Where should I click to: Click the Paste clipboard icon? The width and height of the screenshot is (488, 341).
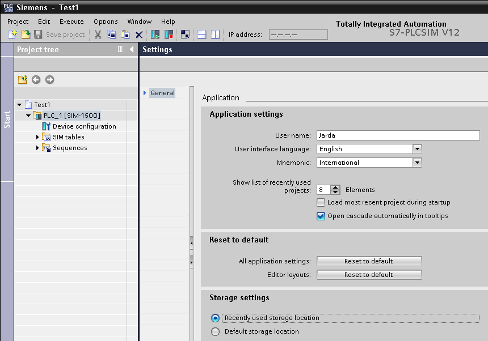[x=125, y=34]
